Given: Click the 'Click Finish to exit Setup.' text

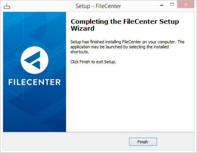Looking at the screenshot, I should (93, 62).
